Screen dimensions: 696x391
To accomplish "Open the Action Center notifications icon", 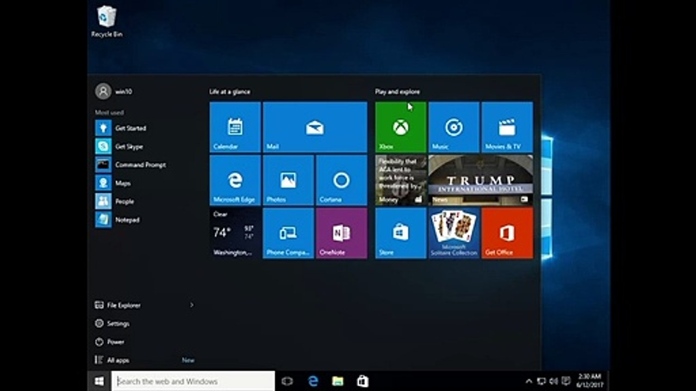I will 566,381.
